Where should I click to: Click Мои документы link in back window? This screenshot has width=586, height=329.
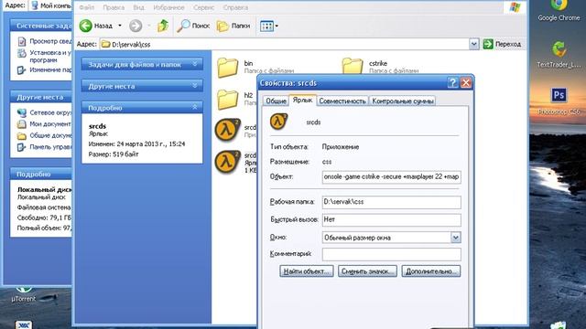click(44, 124)
